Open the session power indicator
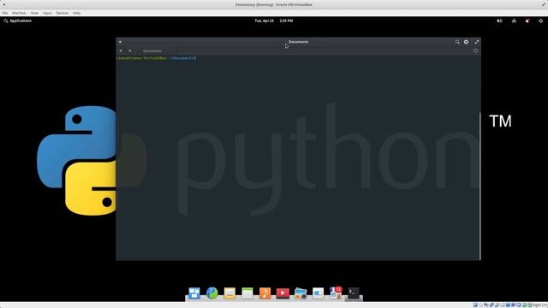The height and width of the screenshot is (308, 548). pyautogui.click(x=540, y=21)
